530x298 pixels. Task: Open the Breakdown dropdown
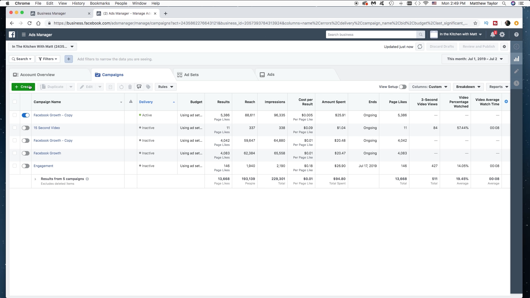coord(468,87)
